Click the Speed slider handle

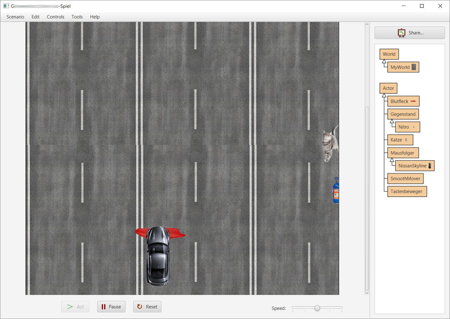click(317, 308)
